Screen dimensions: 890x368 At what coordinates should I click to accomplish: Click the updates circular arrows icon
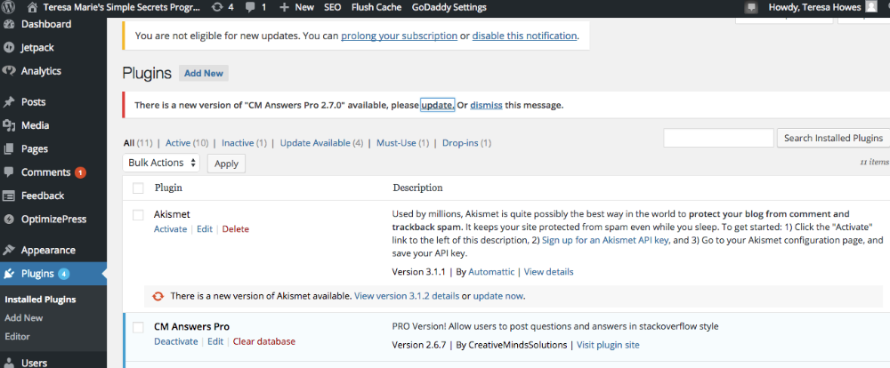pyautogui.click(x=217, y=7)
